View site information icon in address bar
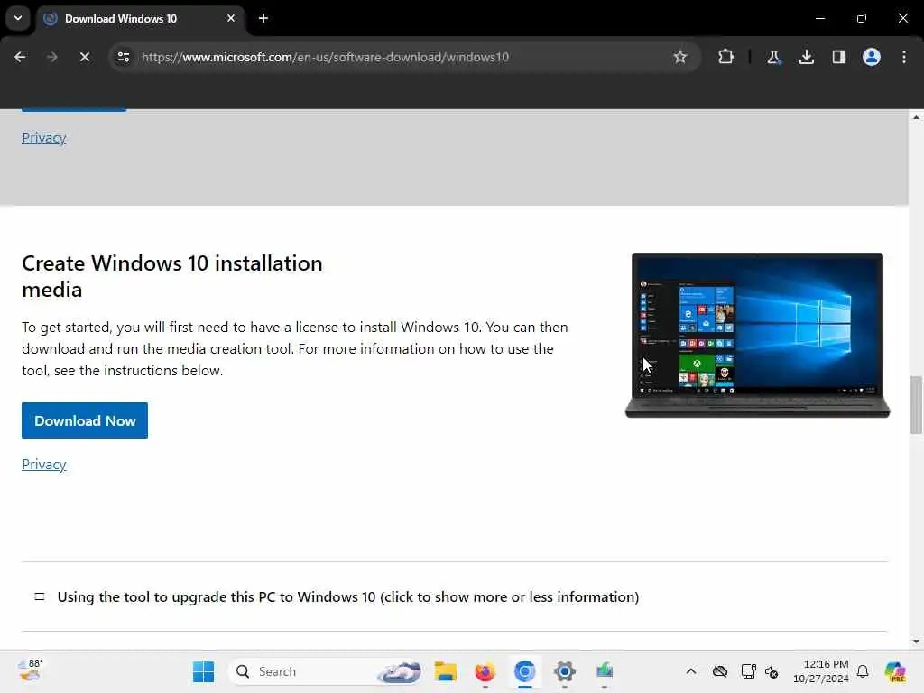This screenshot has height=693, width=924. click(123, 57)
